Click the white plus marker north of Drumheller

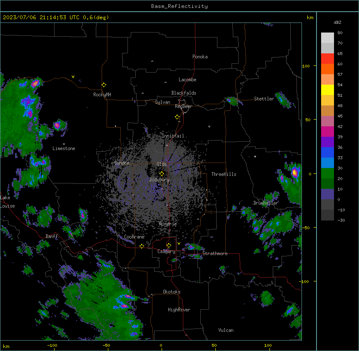(255, 156)
